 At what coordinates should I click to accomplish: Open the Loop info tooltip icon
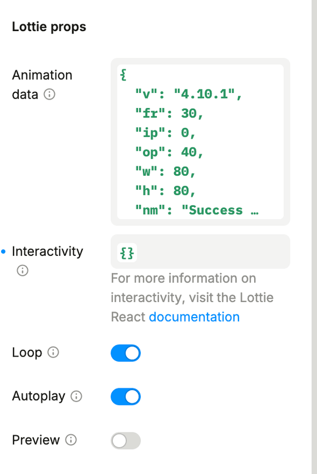coord(53,352)
